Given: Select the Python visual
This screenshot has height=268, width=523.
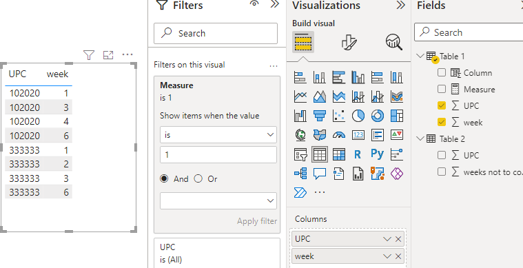Looking at the screenshot, I should coord(378,154).
